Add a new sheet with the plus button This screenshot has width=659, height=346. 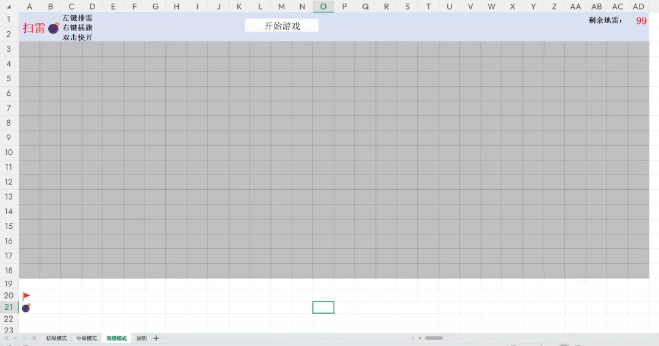tap(156, 338)
